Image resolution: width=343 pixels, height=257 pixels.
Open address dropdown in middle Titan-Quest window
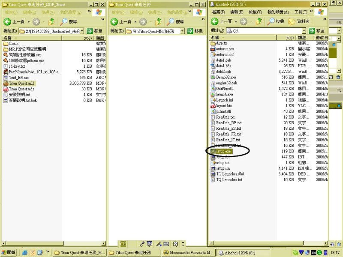pyautogui.click(x=183, y=31)
